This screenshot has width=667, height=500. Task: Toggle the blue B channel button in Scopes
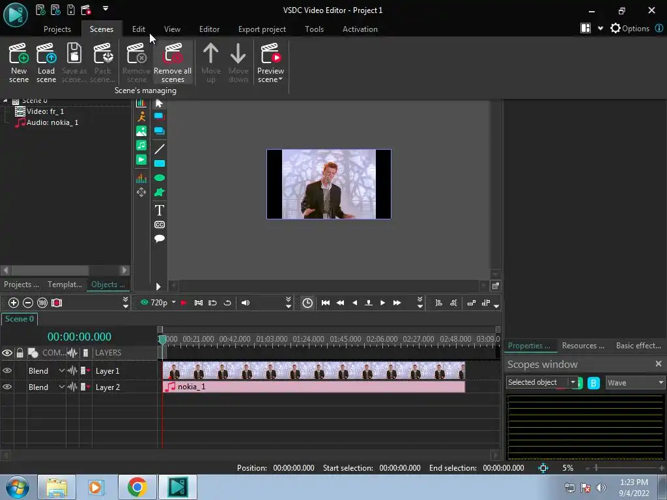593,383
